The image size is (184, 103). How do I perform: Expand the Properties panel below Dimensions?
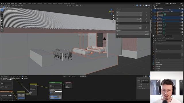tap(119, 37)
